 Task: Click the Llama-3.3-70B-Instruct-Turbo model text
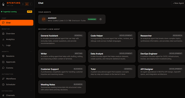point(67,21)
